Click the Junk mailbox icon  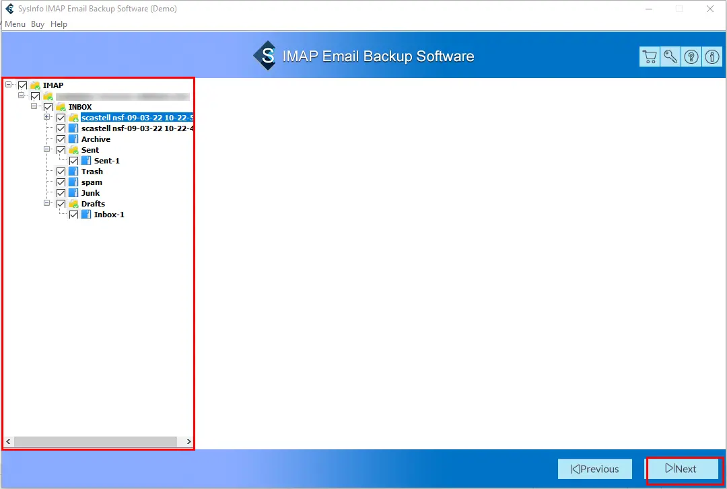tap(73, 193)
